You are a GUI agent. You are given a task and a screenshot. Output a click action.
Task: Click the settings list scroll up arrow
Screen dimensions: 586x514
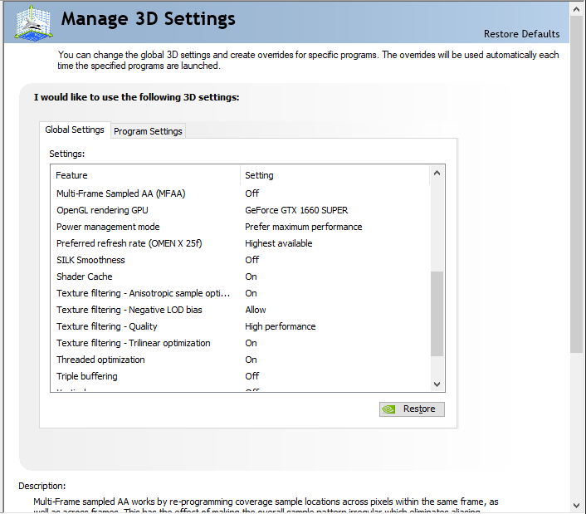click(x=437, y=173)
